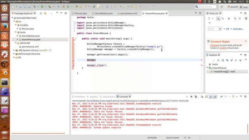
Task: Open dropdown arrow next to Run icon
Action: (x=46, y=7)
